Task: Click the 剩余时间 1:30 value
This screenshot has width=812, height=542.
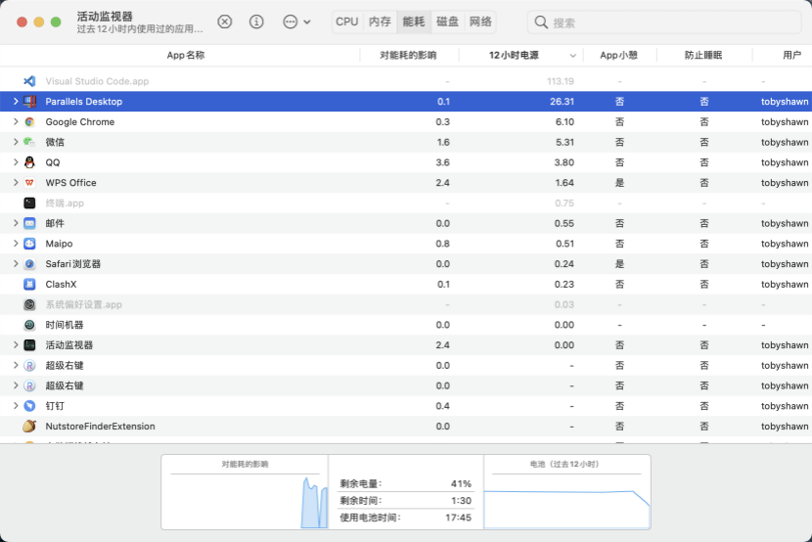Action: click(x=461, y=501)
